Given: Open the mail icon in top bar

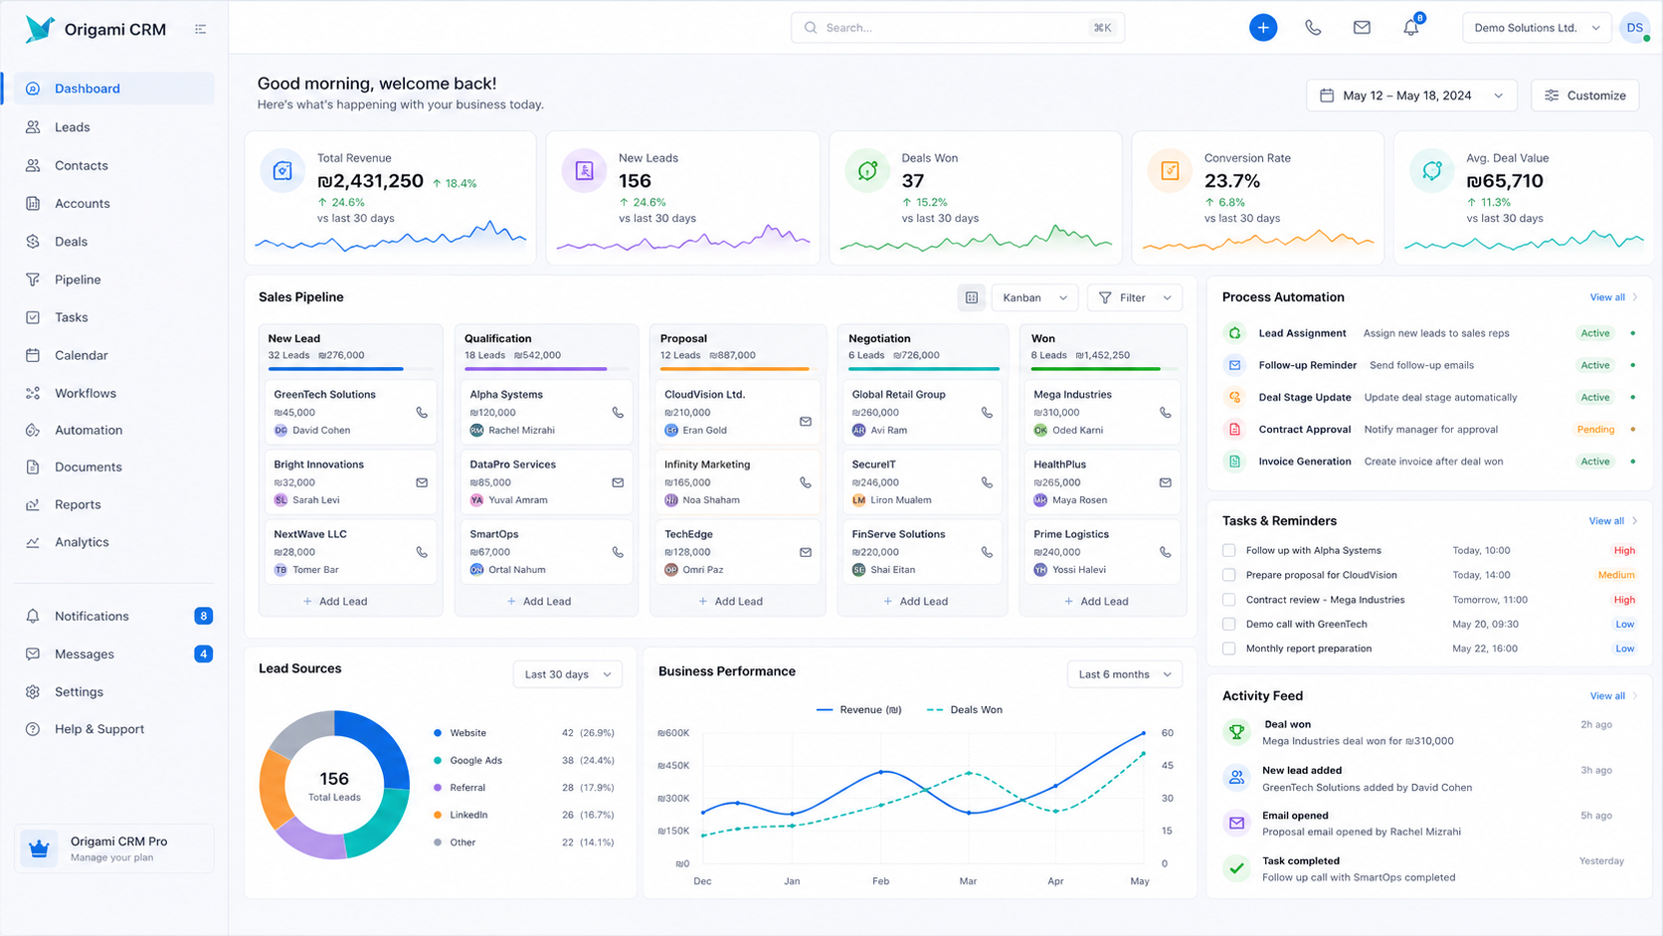Looking at the screenshot, I should (x=1362, y=28).
